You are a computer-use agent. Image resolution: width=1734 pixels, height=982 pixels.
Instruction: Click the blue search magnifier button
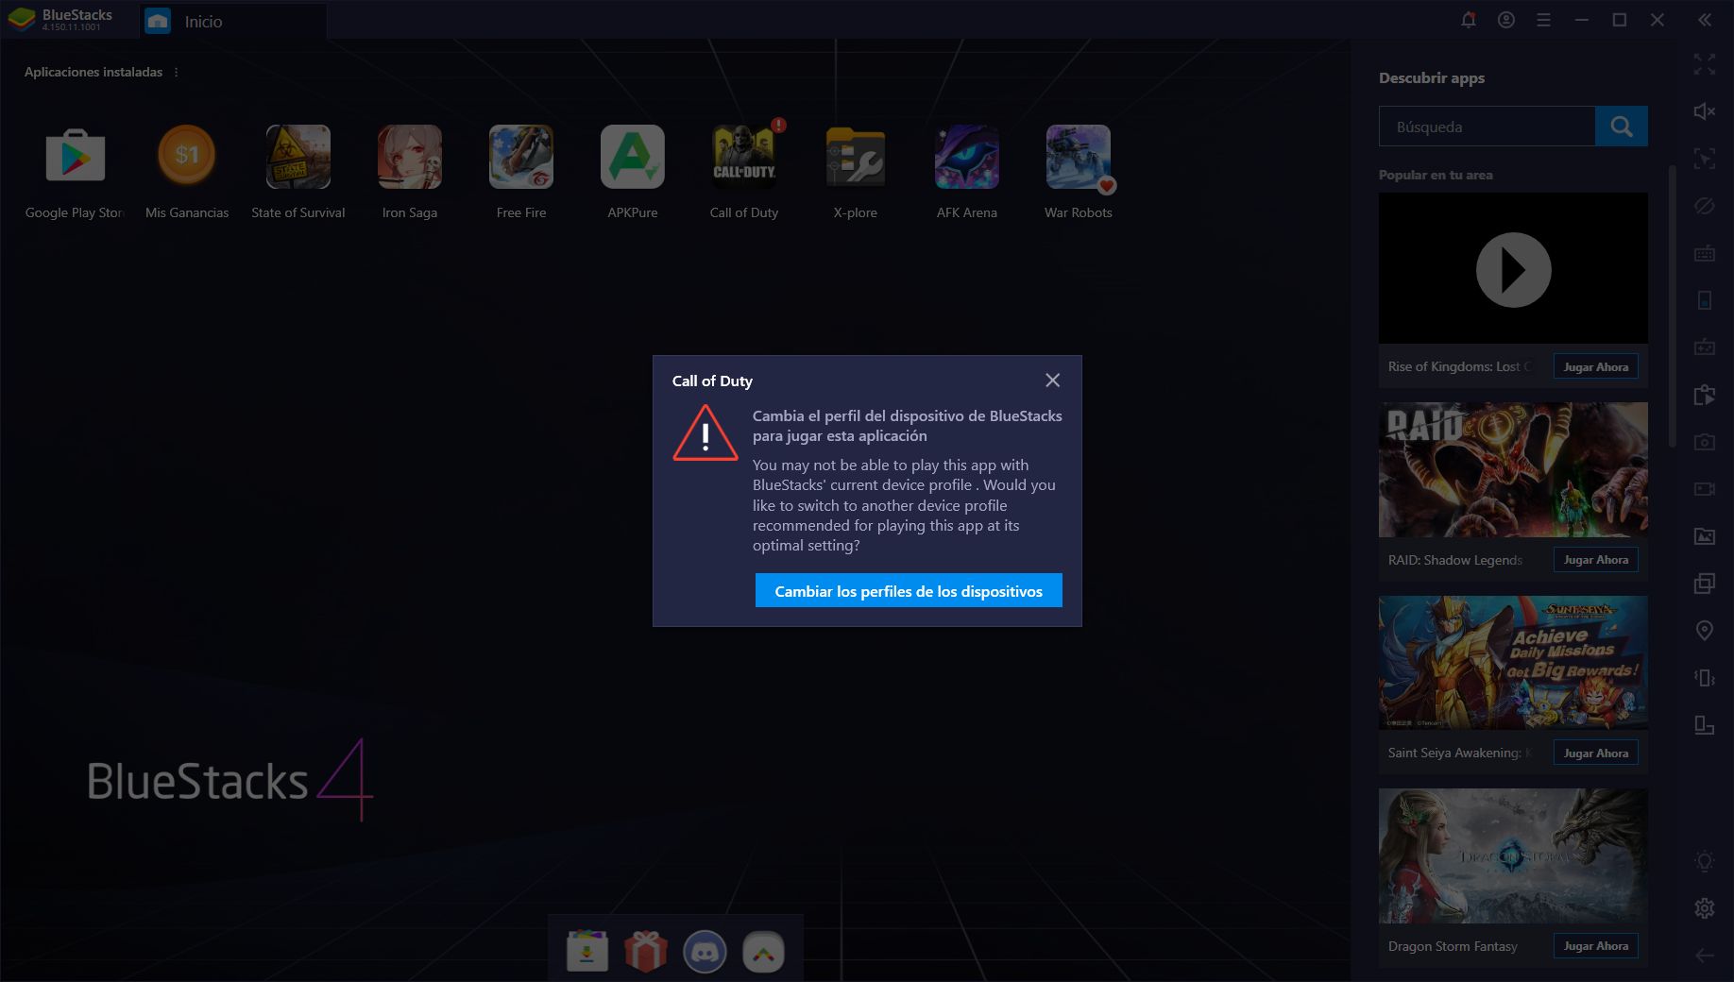1622,127
